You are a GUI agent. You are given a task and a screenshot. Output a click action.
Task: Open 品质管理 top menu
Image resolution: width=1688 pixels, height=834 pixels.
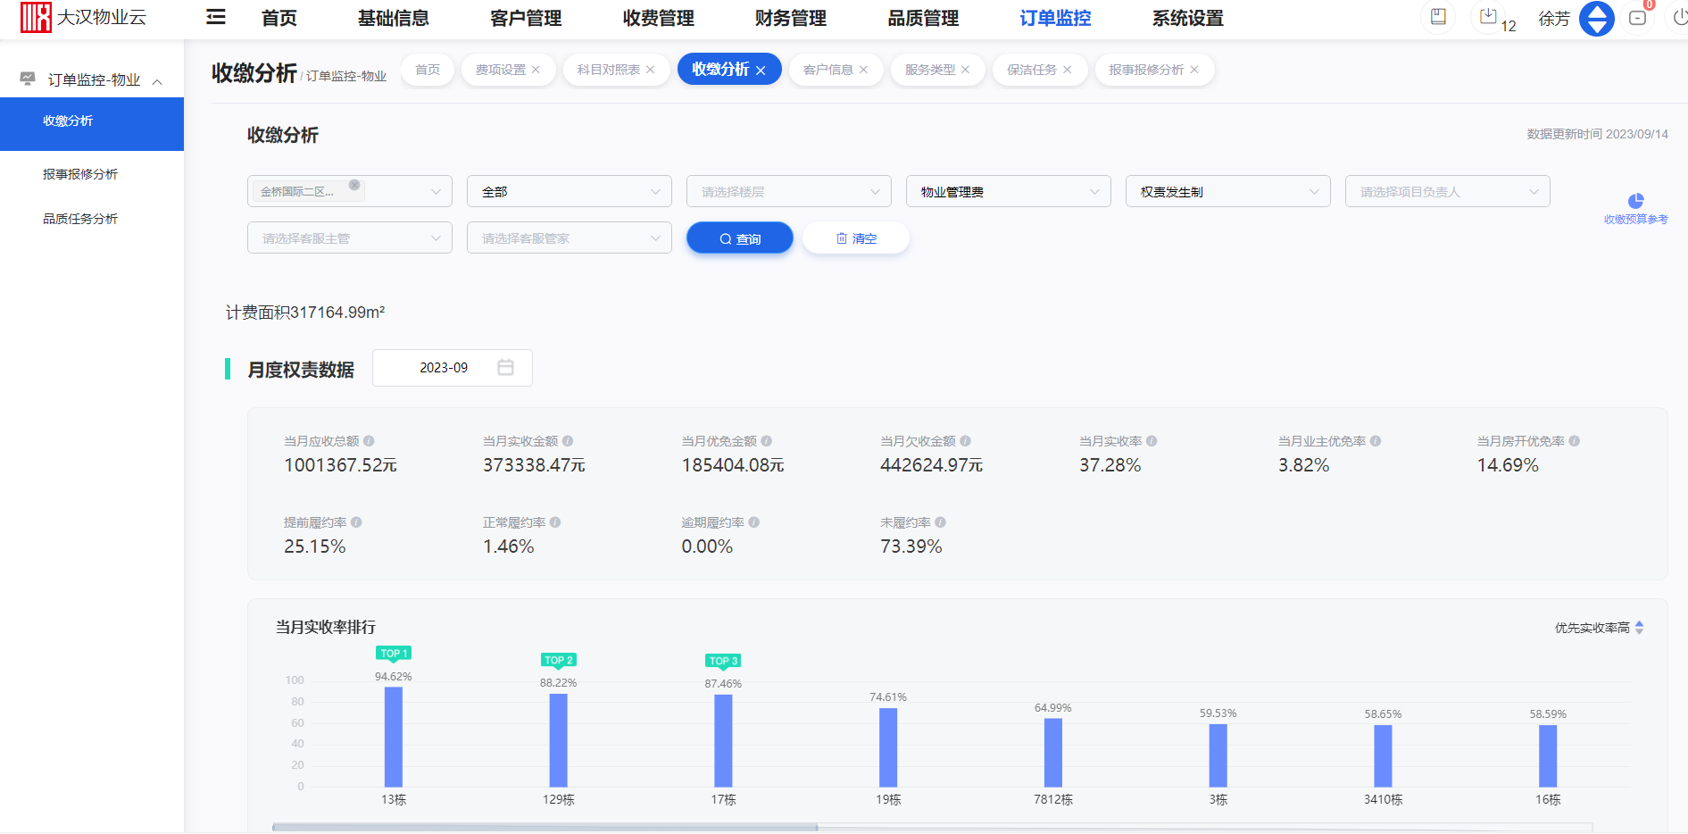tap(923, 18)
